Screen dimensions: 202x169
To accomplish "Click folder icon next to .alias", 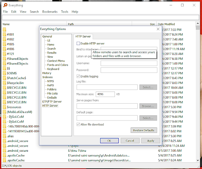I will point(4,136).
